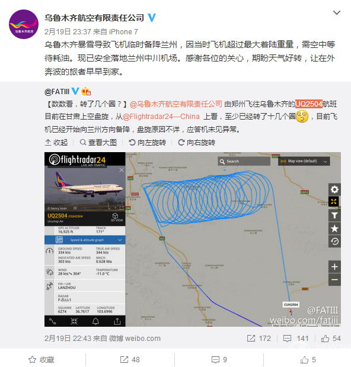Open bookmarks star icon on map

click(x=334, y=228)
